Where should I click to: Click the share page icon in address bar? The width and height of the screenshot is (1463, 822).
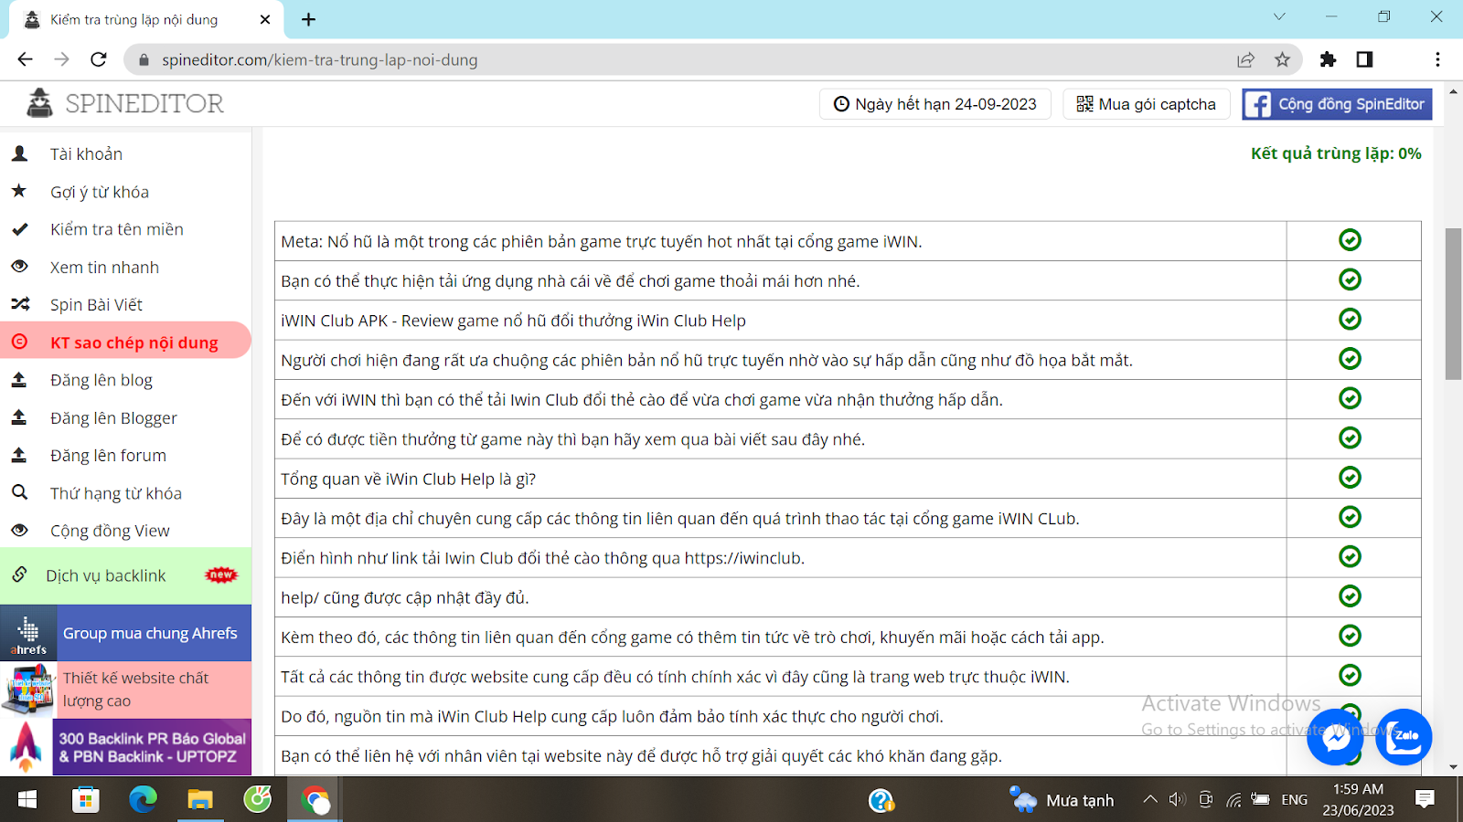coord(1245,59)
